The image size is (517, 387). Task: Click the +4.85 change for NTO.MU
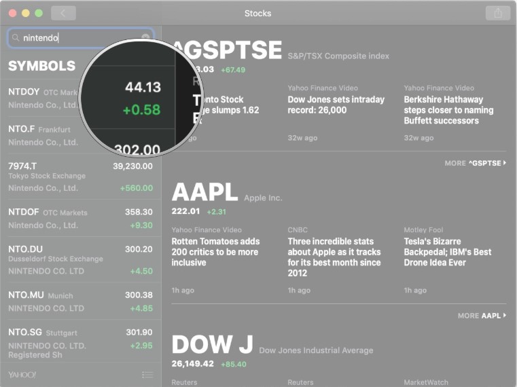[141, 308]
